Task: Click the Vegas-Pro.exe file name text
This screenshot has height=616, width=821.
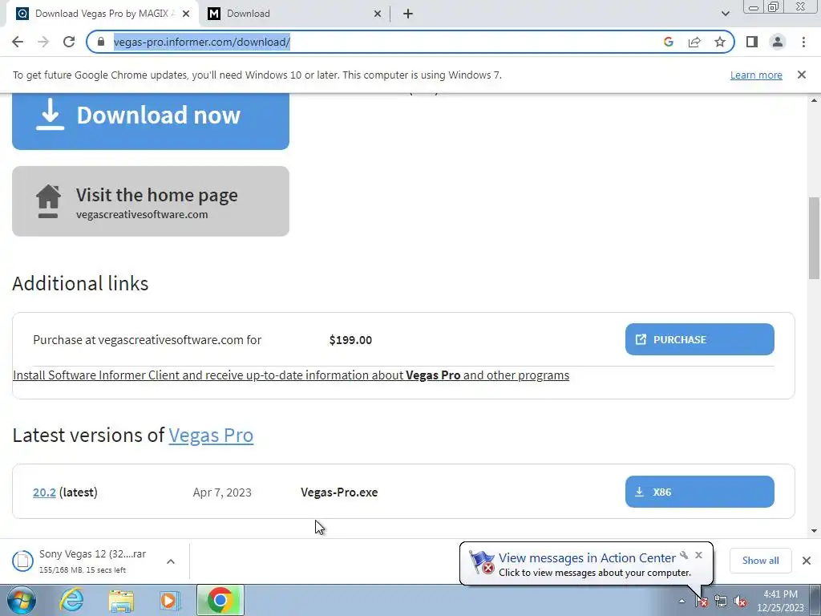Action: coord(339,492)
